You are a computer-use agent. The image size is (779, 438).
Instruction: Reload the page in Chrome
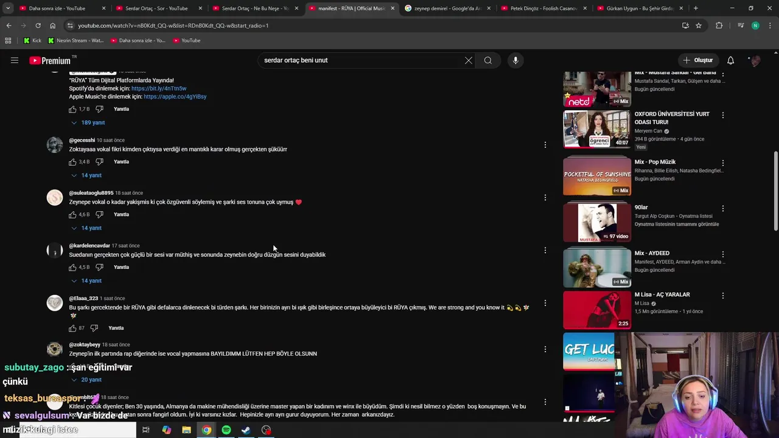tap(38, 26)
